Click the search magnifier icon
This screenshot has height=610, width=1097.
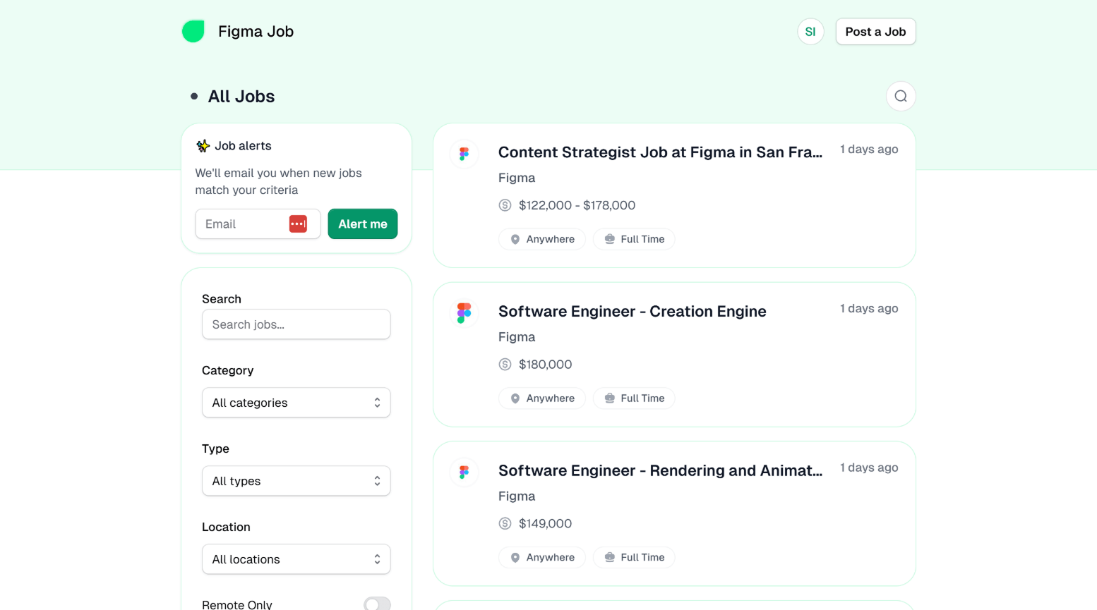(x=900, y=97)
